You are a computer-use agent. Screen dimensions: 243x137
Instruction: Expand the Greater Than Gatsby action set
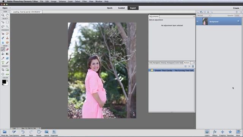[150, 70]
